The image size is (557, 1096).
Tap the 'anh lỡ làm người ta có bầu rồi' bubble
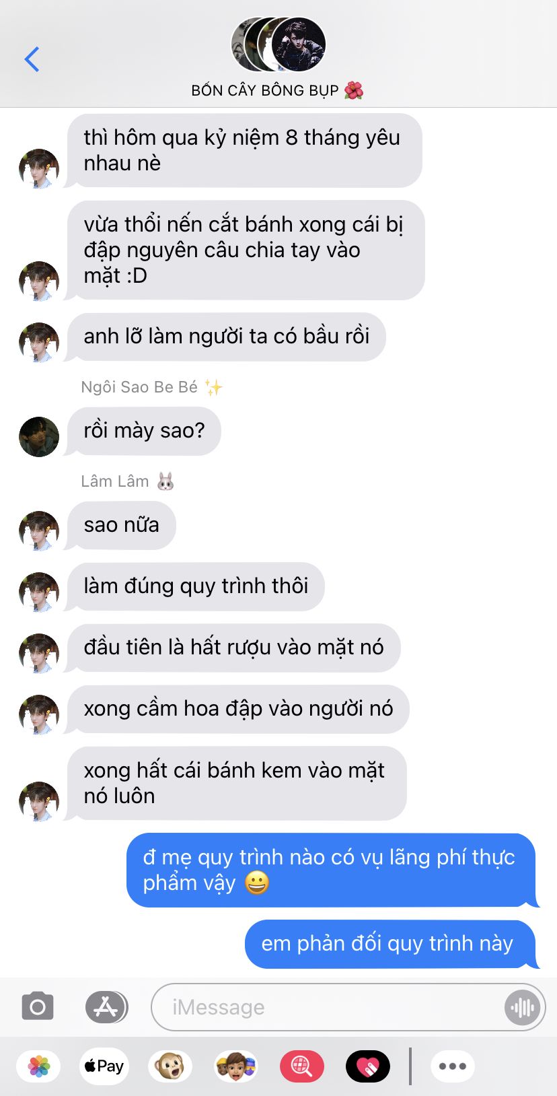coord(227,337)
